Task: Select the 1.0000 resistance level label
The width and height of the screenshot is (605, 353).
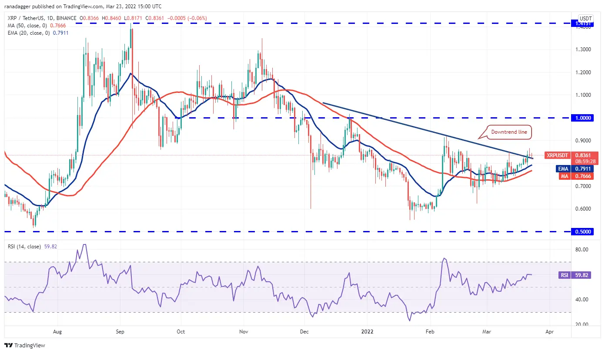Action: (583, 118)
